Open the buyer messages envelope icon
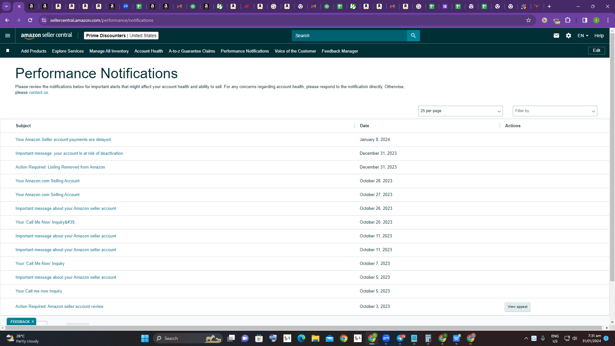This screenshot has width=615, height=346. pos(556,36)
